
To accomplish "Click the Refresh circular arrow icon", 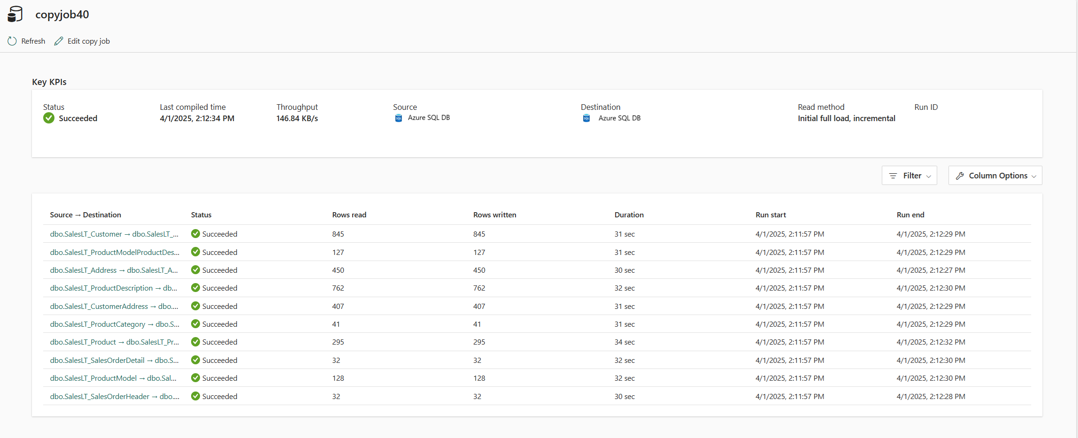I will click(x=12, y=41).
